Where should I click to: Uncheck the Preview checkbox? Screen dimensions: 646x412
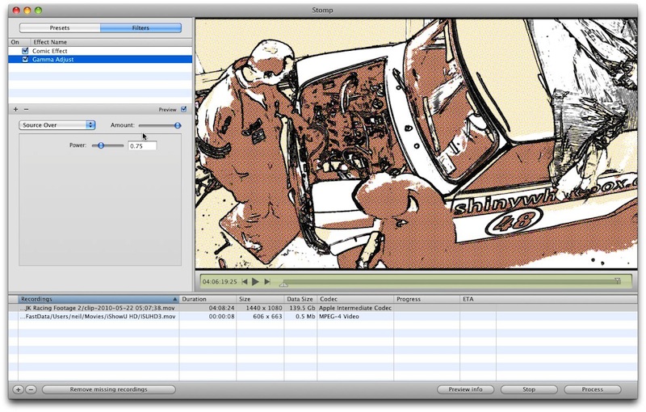(184, 109)
